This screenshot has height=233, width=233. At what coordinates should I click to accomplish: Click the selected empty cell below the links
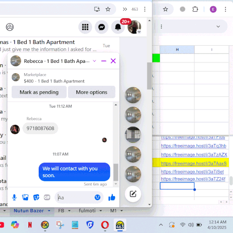[x=177, y=186]
